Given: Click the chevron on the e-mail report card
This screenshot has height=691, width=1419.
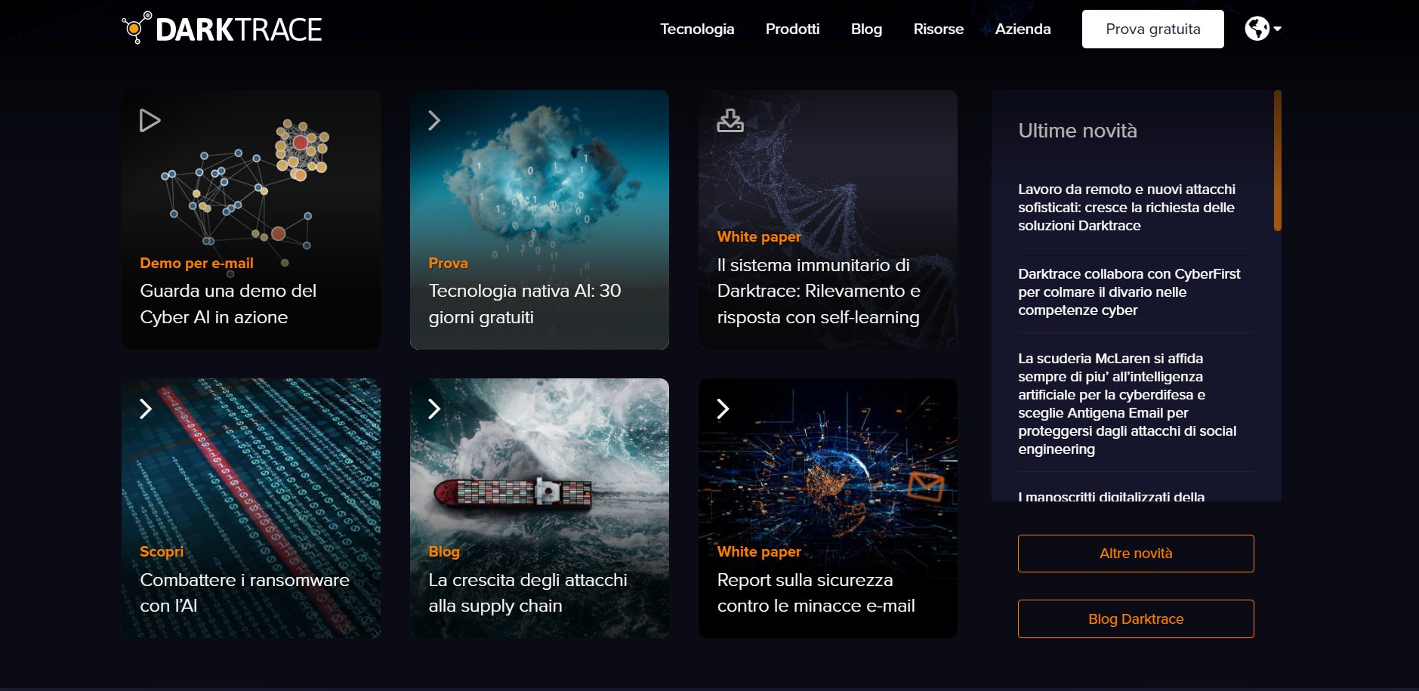Looking at the screenshot, I should click(723, 409).
